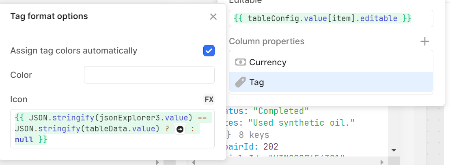Click the right arrow of the JSON explorer's horizontal scrollbar
Screen dimensions: 450x165
click(x=382, y=163)
